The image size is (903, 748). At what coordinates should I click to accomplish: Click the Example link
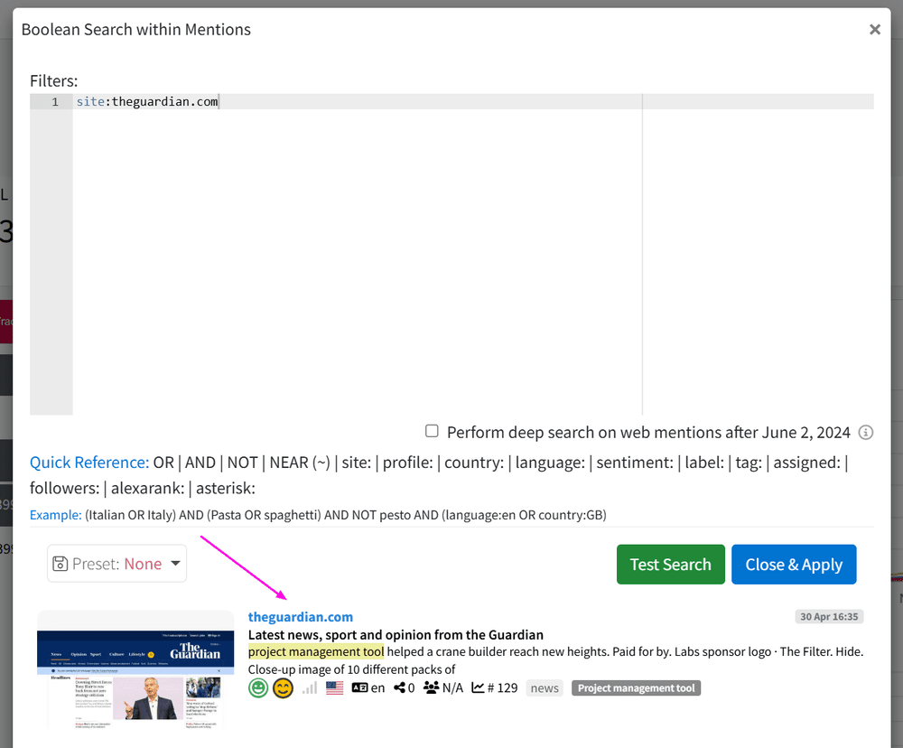(x=55, y=515)
